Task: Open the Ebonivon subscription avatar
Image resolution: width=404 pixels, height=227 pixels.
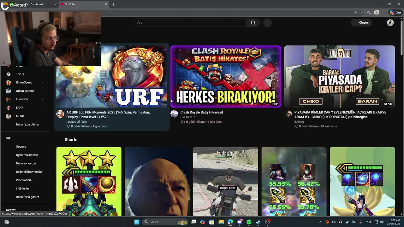Action: pyautogui.click(x=9, y=99)
